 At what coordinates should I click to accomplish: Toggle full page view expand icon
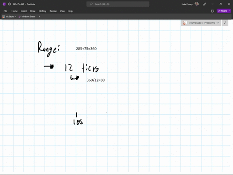[225, 23]
